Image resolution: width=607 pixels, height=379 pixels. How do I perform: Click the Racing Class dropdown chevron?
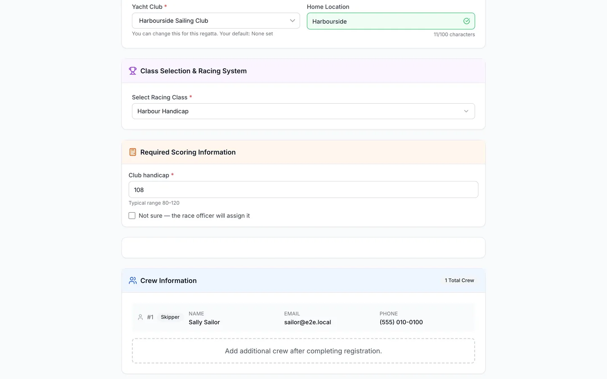[466, 111]
